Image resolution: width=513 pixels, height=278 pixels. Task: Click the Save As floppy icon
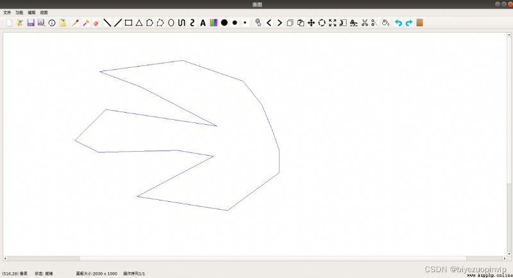41,23
